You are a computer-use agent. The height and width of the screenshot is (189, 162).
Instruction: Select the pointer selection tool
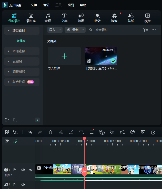coord(15,132)
